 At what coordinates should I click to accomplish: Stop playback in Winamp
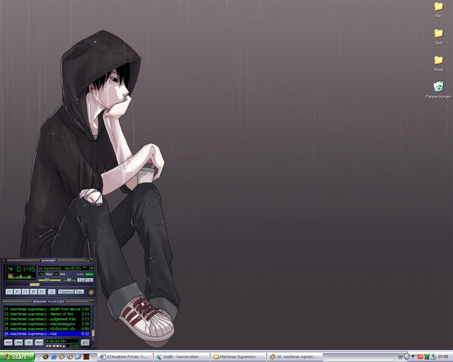tap(34, 292)
